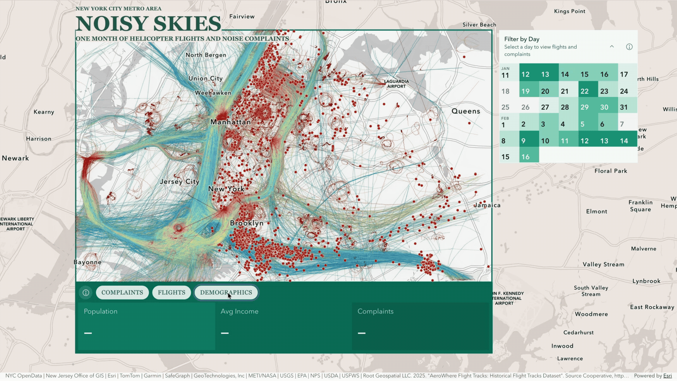The height and width of the screenshot is (381, 677).
Task: Switch to the Complaints tab
Action: [x=122, y=292]
